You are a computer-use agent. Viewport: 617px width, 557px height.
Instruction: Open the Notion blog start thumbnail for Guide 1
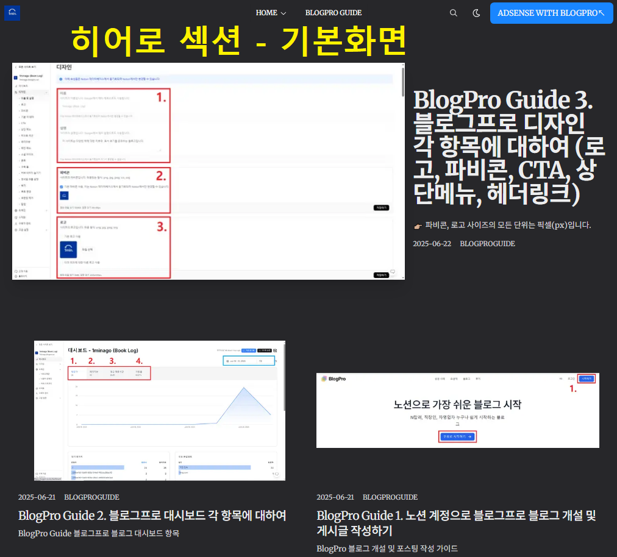(x=458, y=410)
